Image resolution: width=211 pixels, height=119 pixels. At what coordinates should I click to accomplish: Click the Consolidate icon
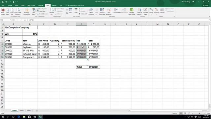[116, 11]
